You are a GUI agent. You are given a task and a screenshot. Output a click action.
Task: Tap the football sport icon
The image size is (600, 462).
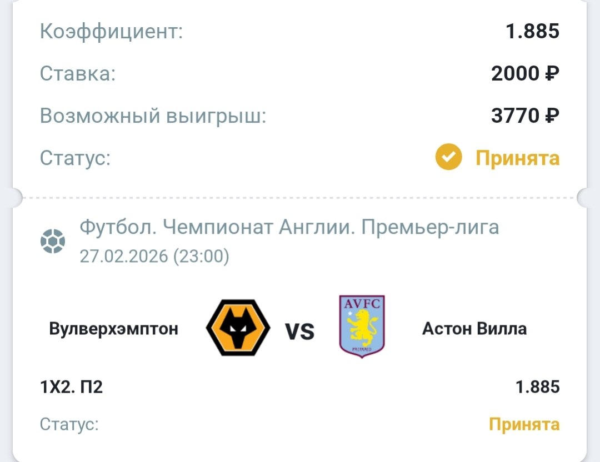53,242
